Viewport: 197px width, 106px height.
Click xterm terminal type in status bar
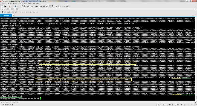164,105
